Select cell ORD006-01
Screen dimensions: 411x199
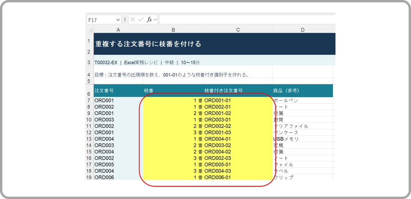pyautogui.click(x=238, y=177)
